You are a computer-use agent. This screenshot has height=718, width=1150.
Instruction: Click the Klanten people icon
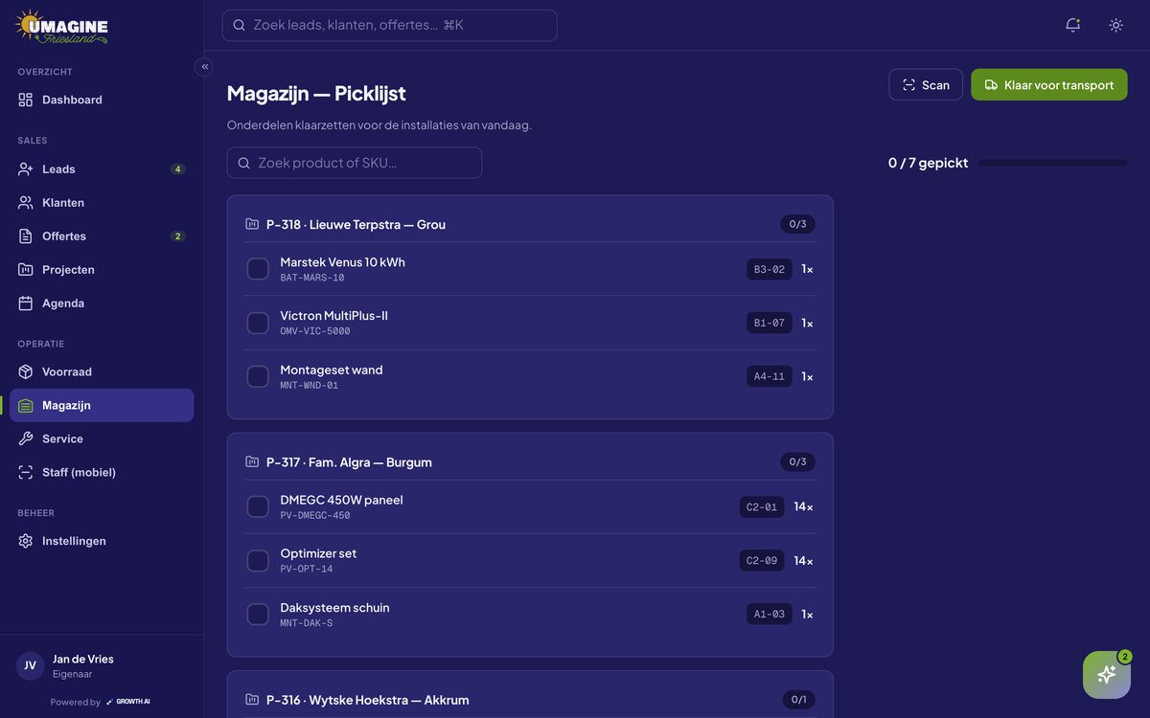(26, 203)
